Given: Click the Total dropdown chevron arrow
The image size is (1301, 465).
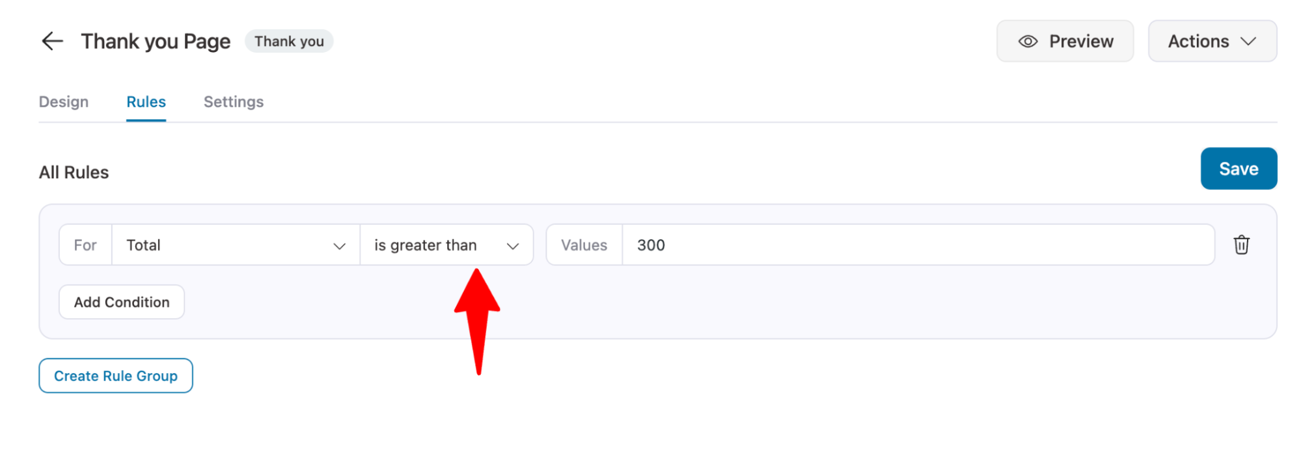Looking at the screenshot, I should click(339, 246).
